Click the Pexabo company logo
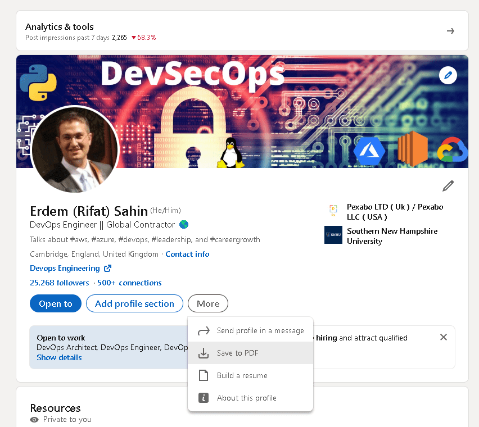Viewport: 479px width, 427px height. [x=333, y=210]
